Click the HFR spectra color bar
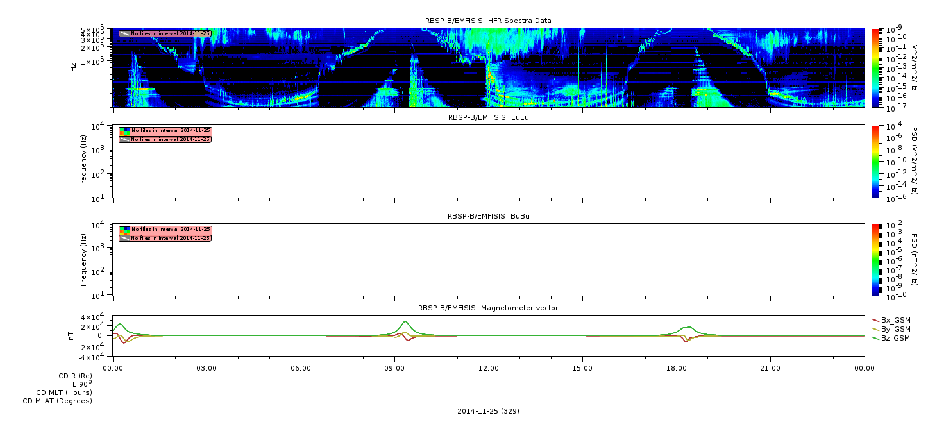The image size is (928, 422). (x=875, y=68)
